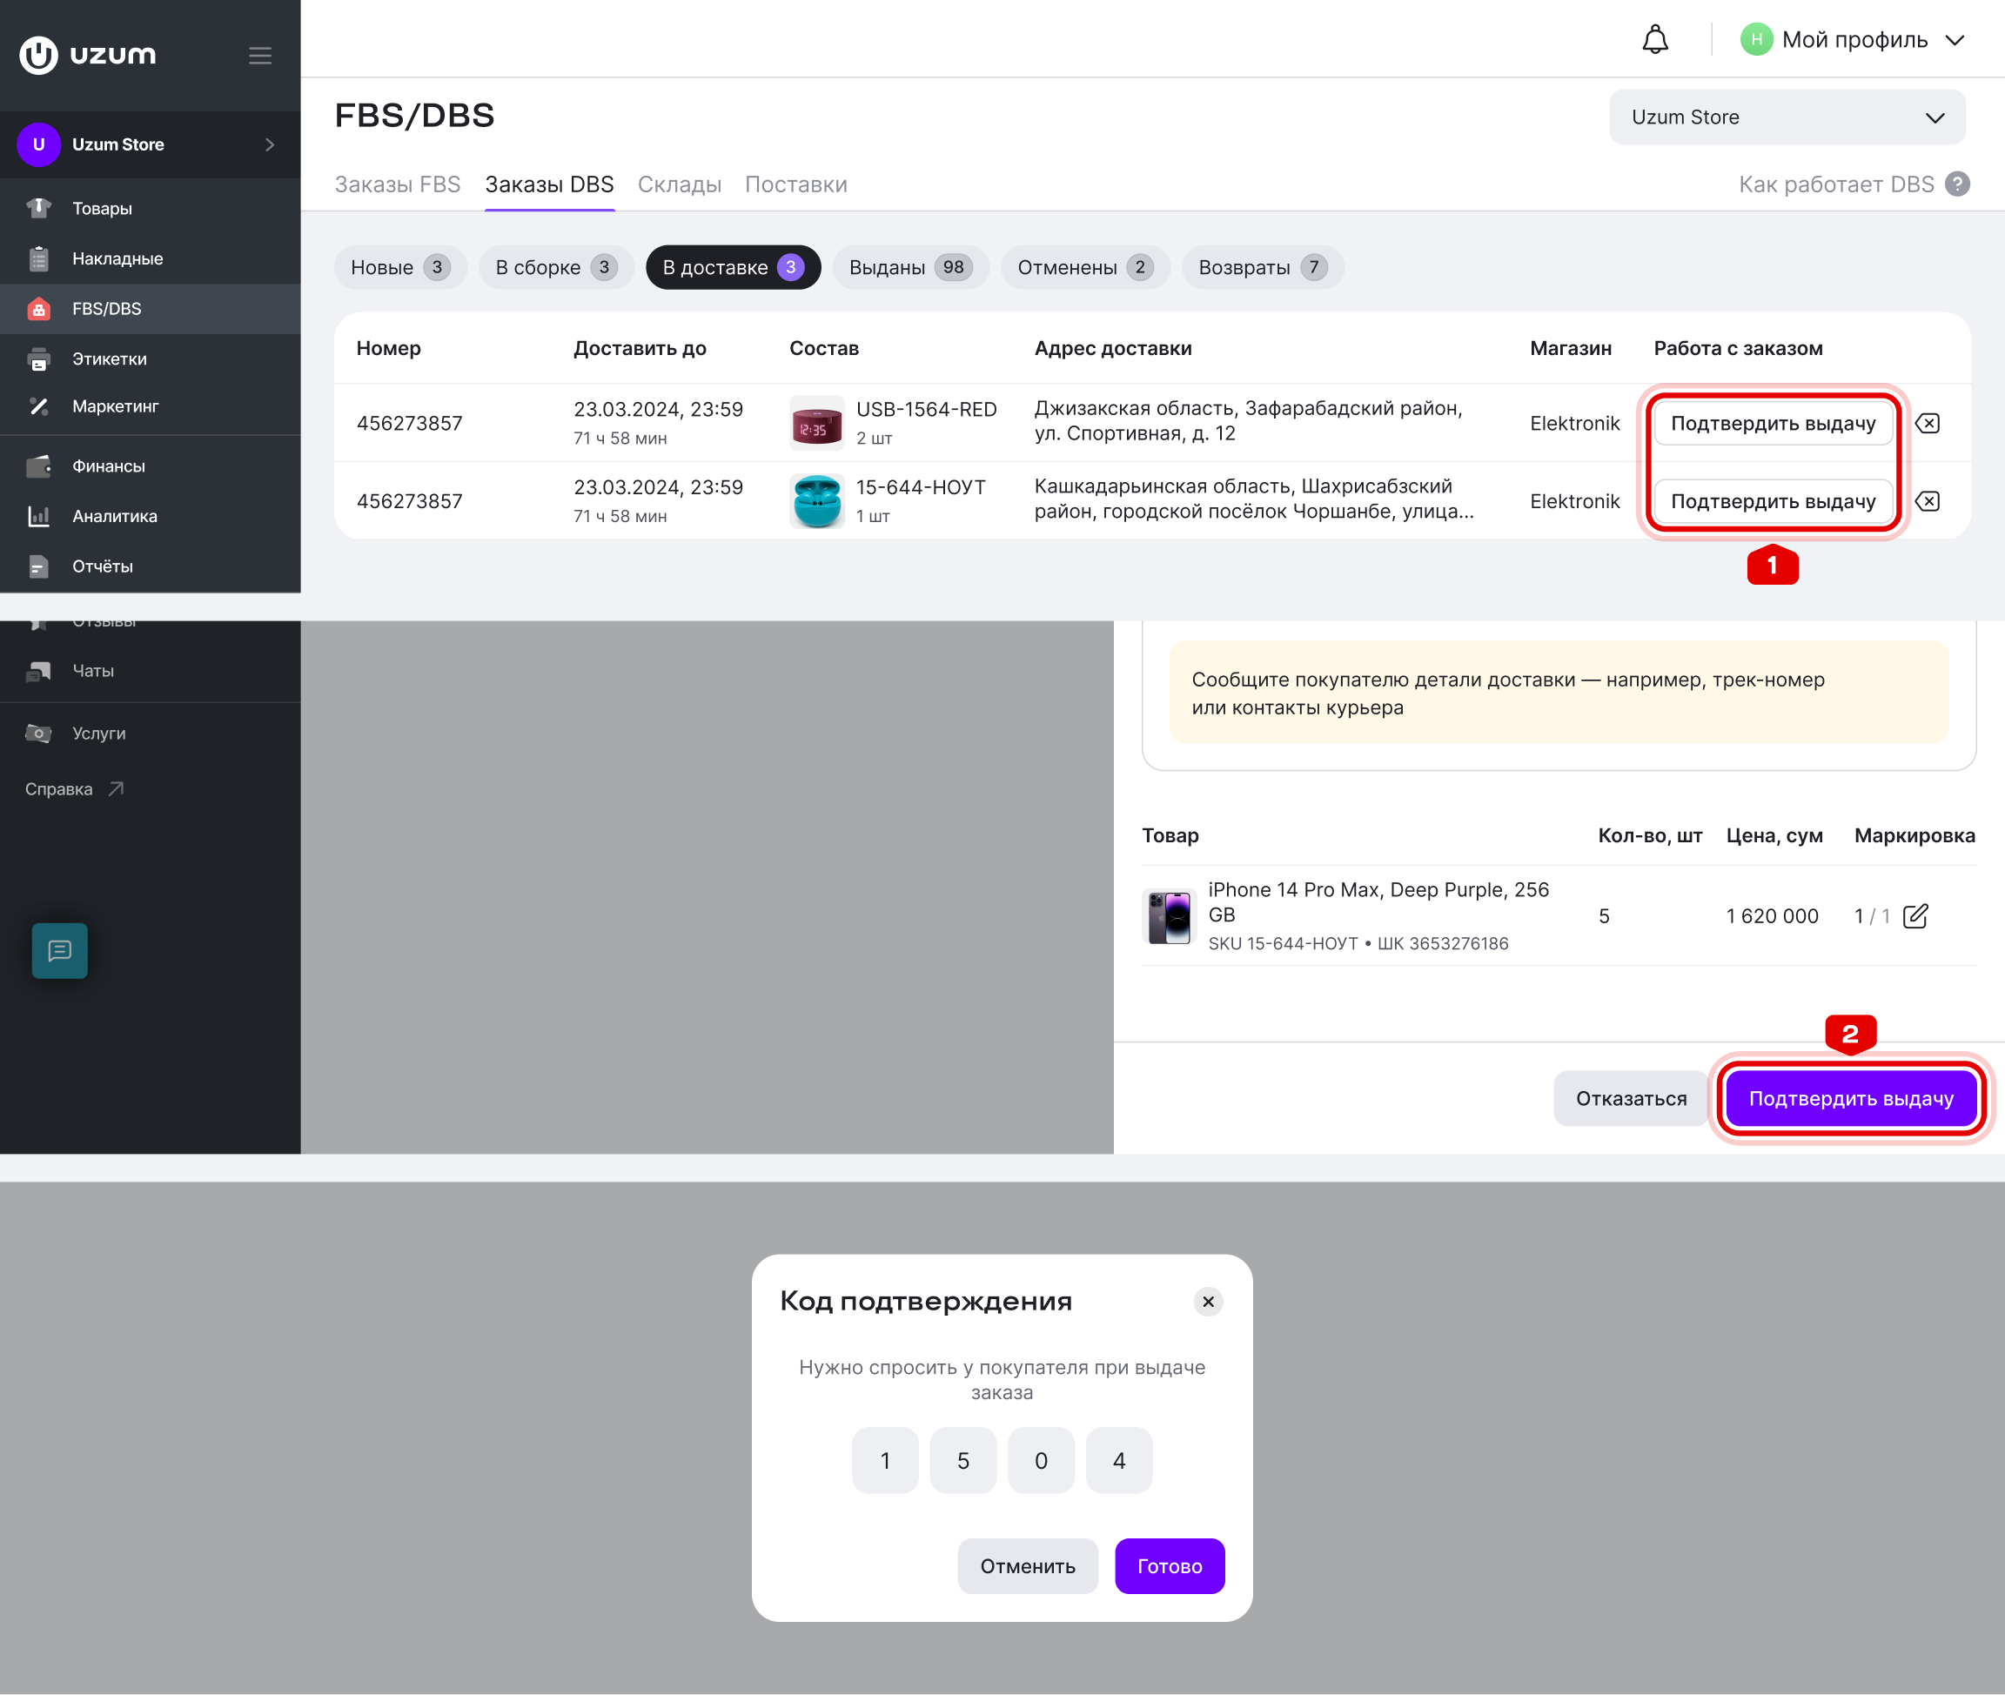Cancel order with USB-1564-RED via cross icon
Screen dimensions: 2005x1695
pos(1928,424)
